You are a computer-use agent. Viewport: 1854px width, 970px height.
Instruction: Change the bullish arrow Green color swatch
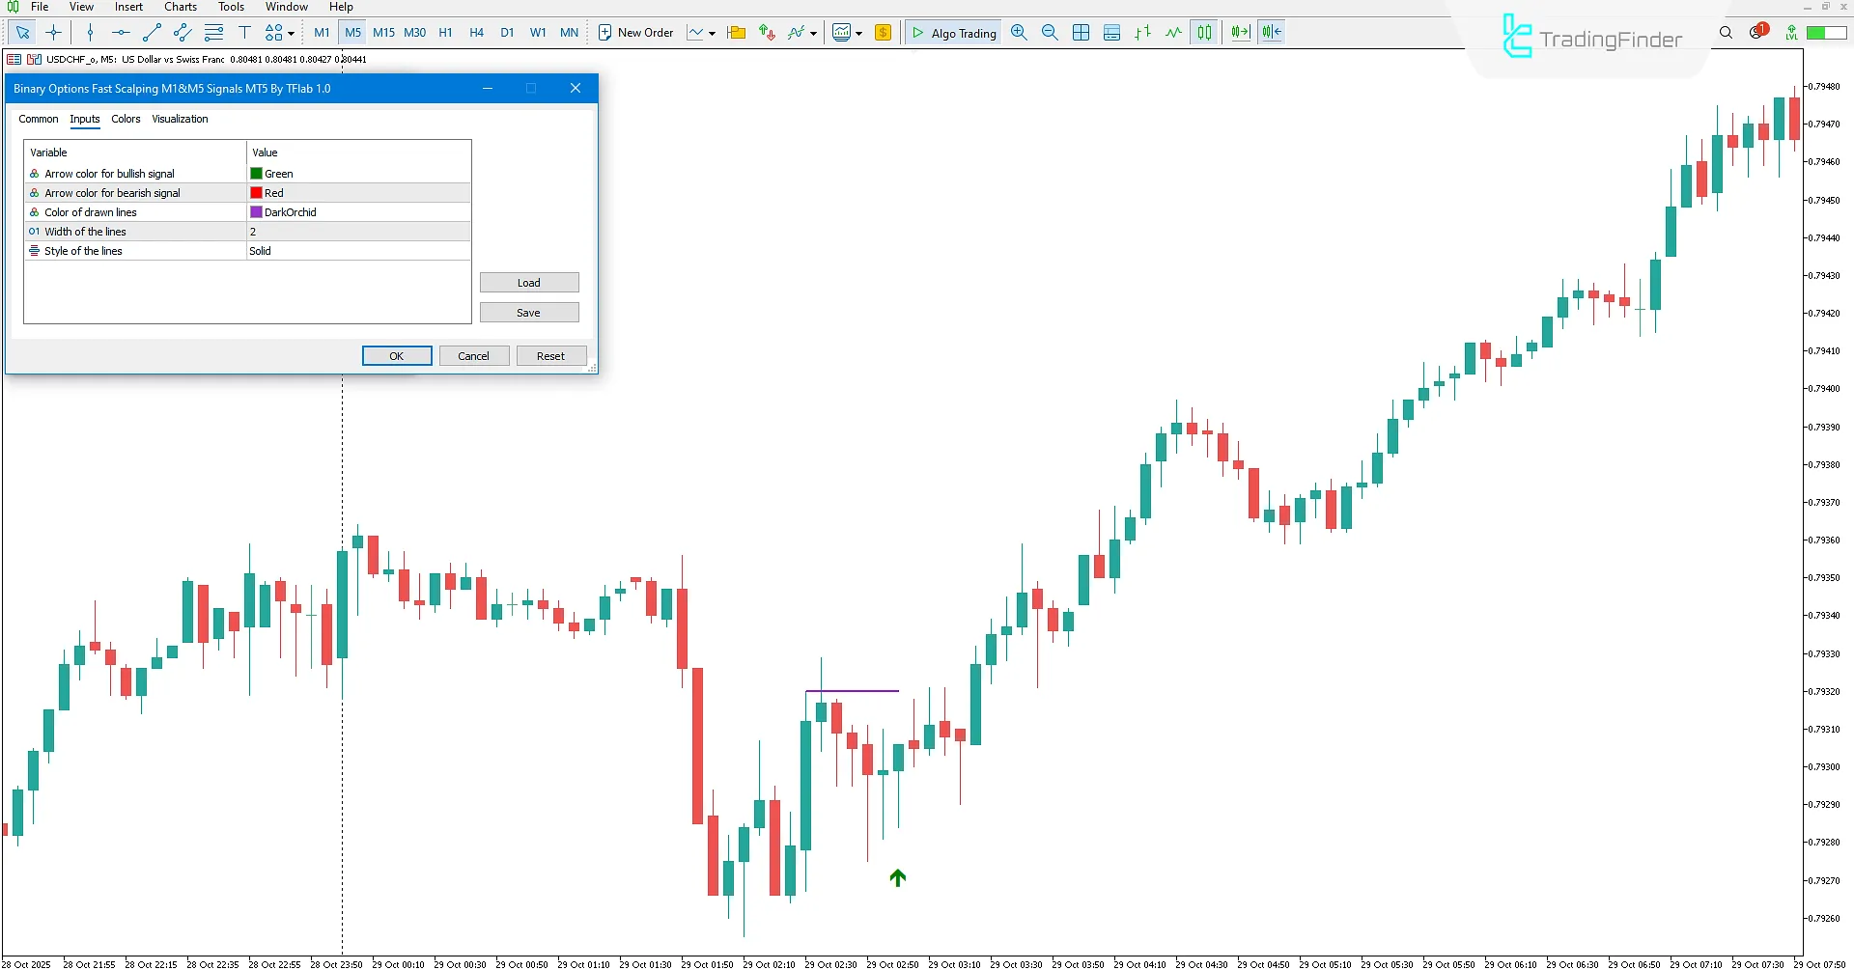click(254, 174)
